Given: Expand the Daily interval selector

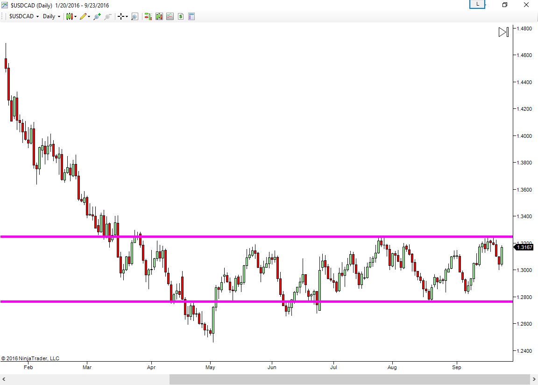Looking at the screenshot, I should tap(51, 16).
